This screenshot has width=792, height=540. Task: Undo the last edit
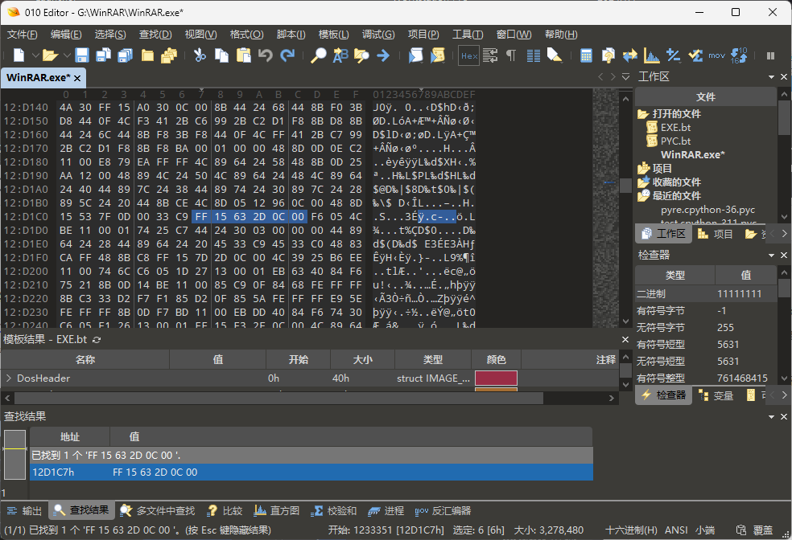pyautogui.click(x=265, y=55)
